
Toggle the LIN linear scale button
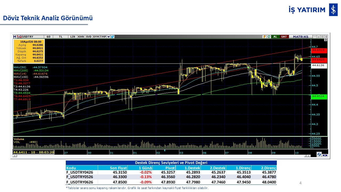pyautogui.click(x=73, y=37)
